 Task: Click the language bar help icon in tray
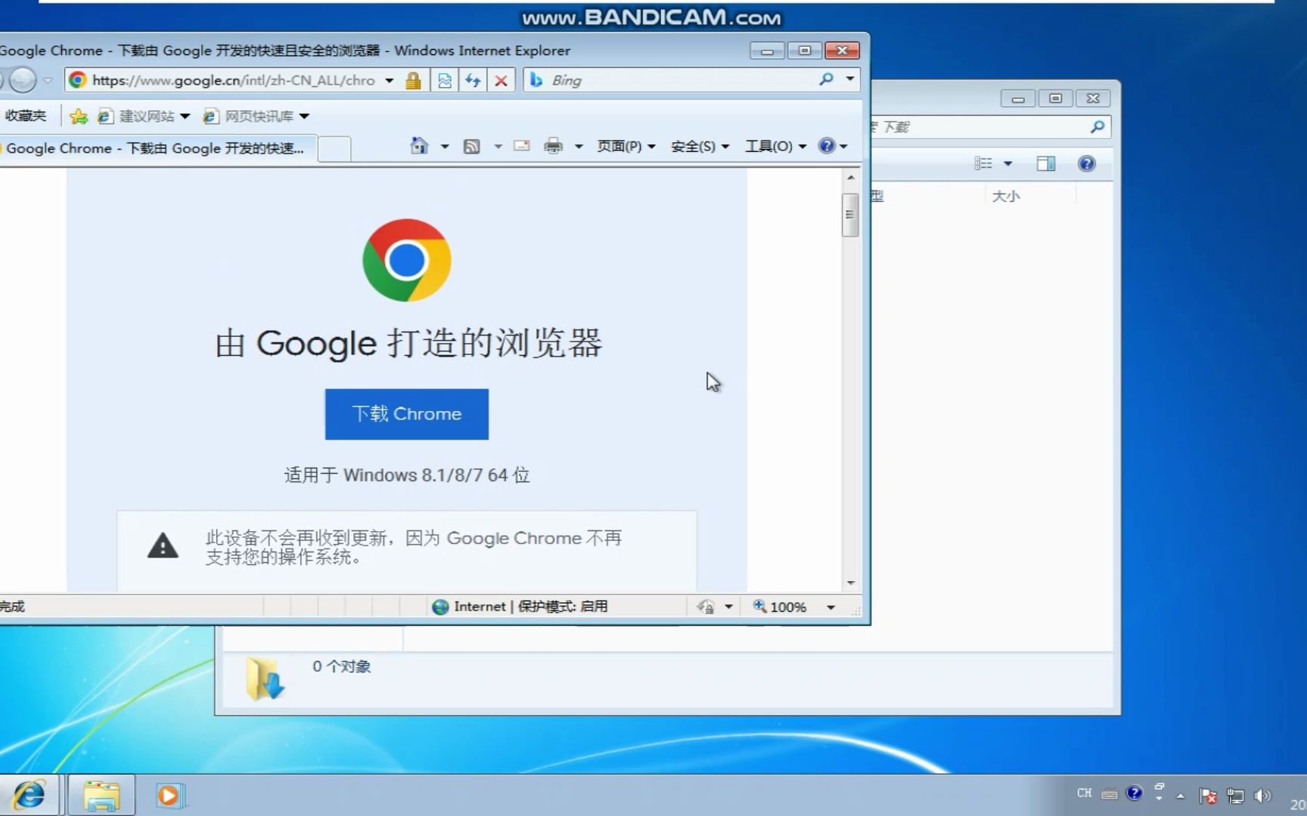pos(1134,793)
